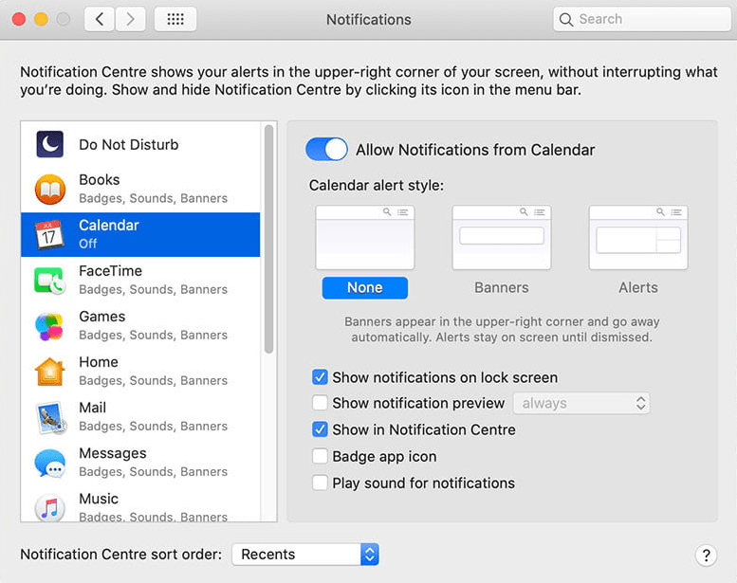
Task: Select the Messages row label
Action: [x=113, y=453]
